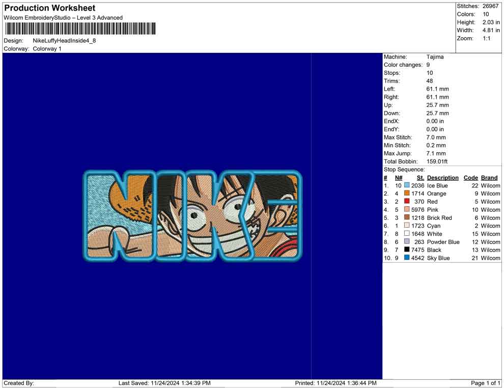Image resolution: width=504 pixels, height=388 pixels.
Task: Click the Max Stitch value 7.0 mm
Action: (x=436, y=137)
